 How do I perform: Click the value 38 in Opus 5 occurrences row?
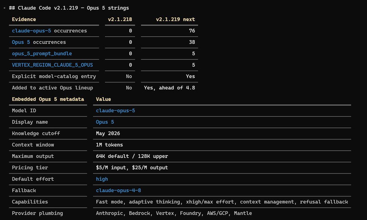pos(192,42)
